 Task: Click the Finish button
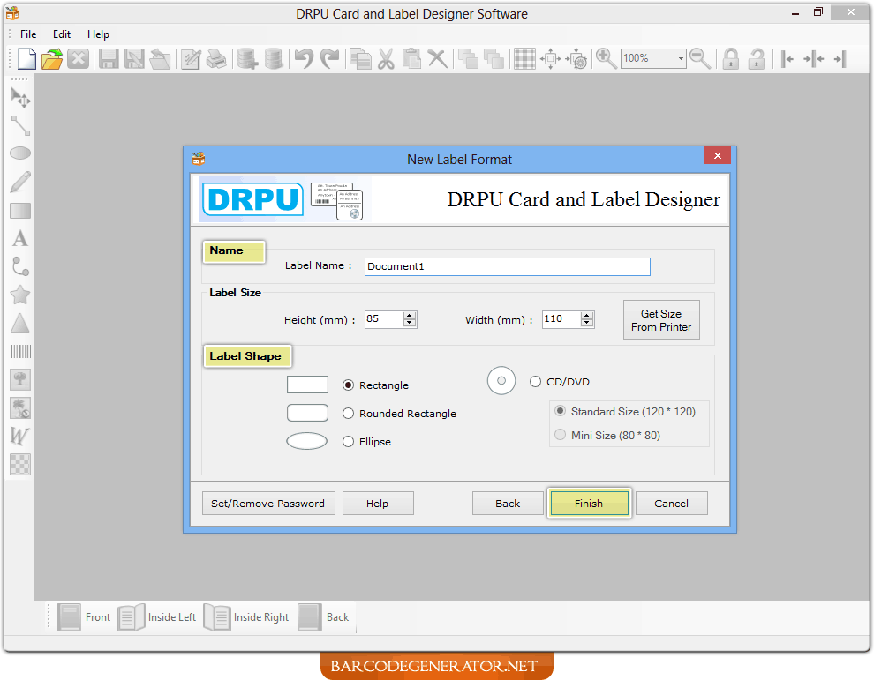coord(589,504)
